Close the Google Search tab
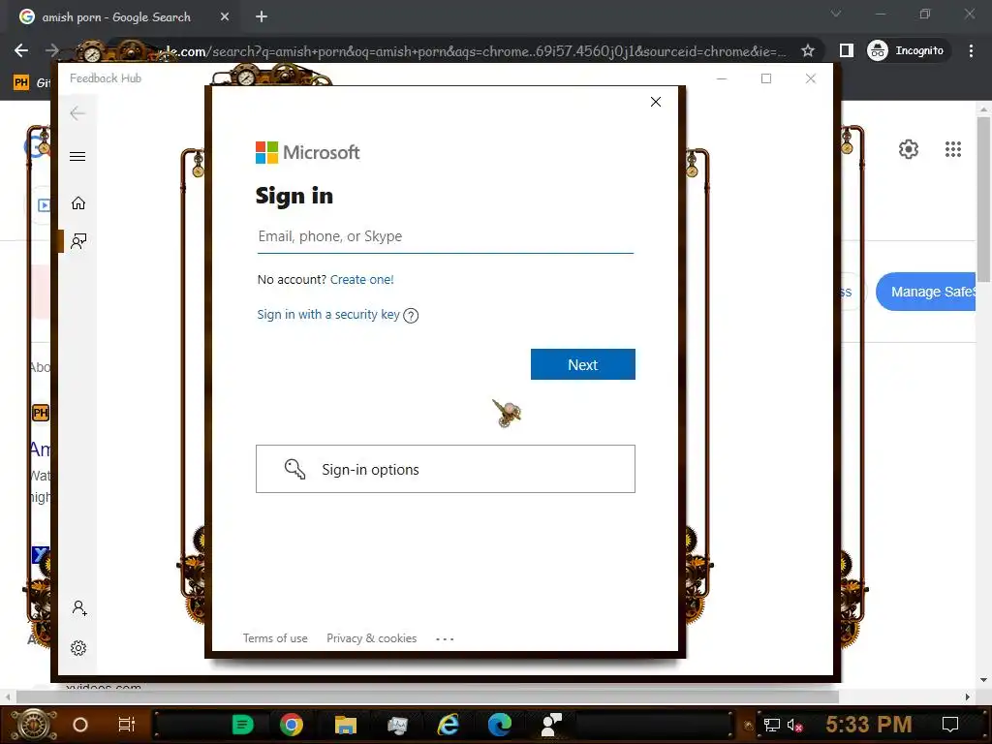Image resolution: width=992 pixels, height=744 pixels. [x=225, y=17]
